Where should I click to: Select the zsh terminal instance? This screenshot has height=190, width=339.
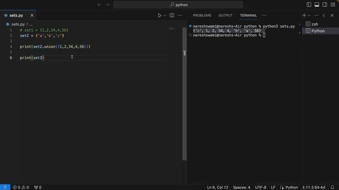point(321,24)
